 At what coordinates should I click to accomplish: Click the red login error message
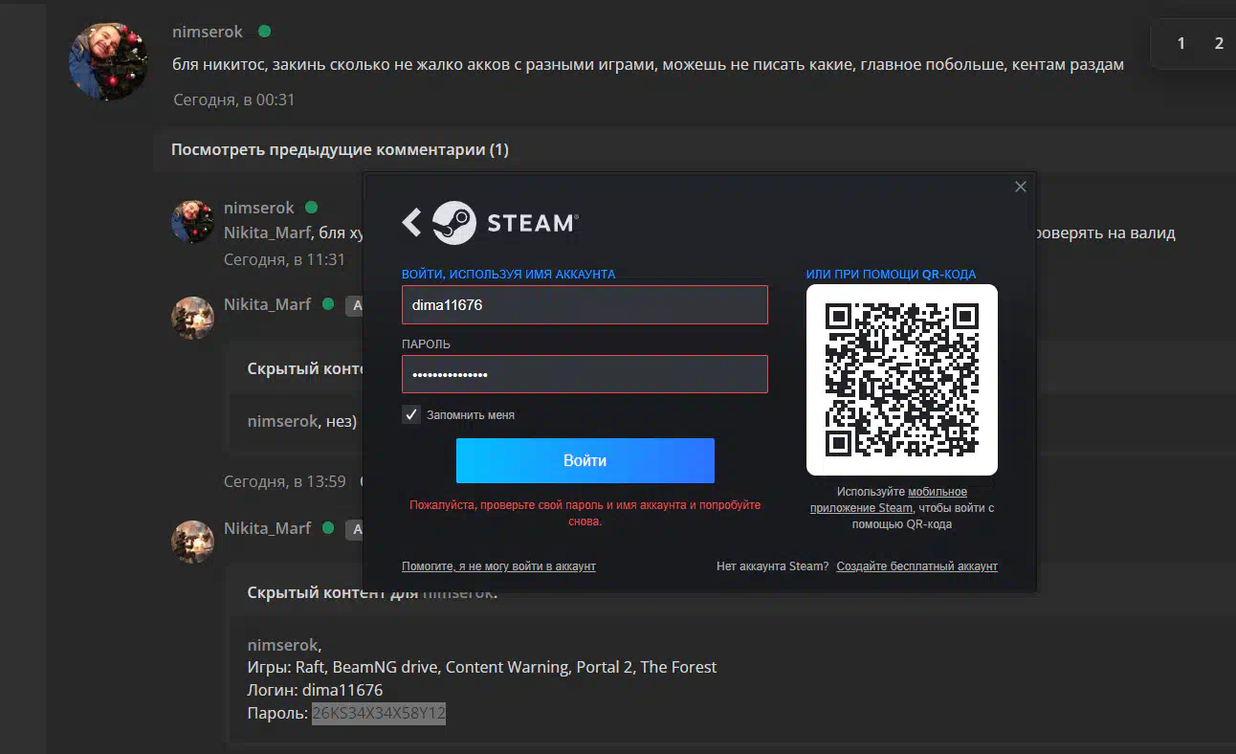click(x=585, y=513)
